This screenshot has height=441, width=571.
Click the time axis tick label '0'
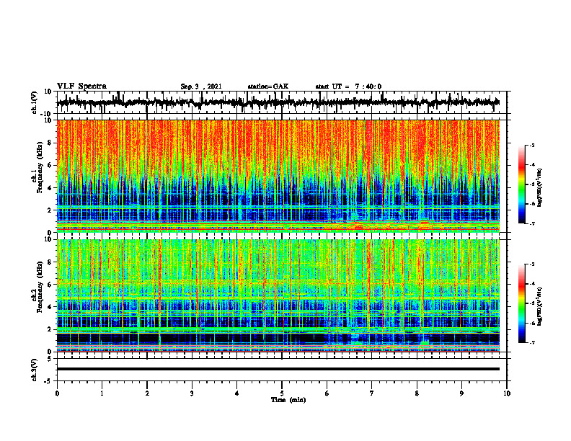pyautogui.click(x=57, y=393)
